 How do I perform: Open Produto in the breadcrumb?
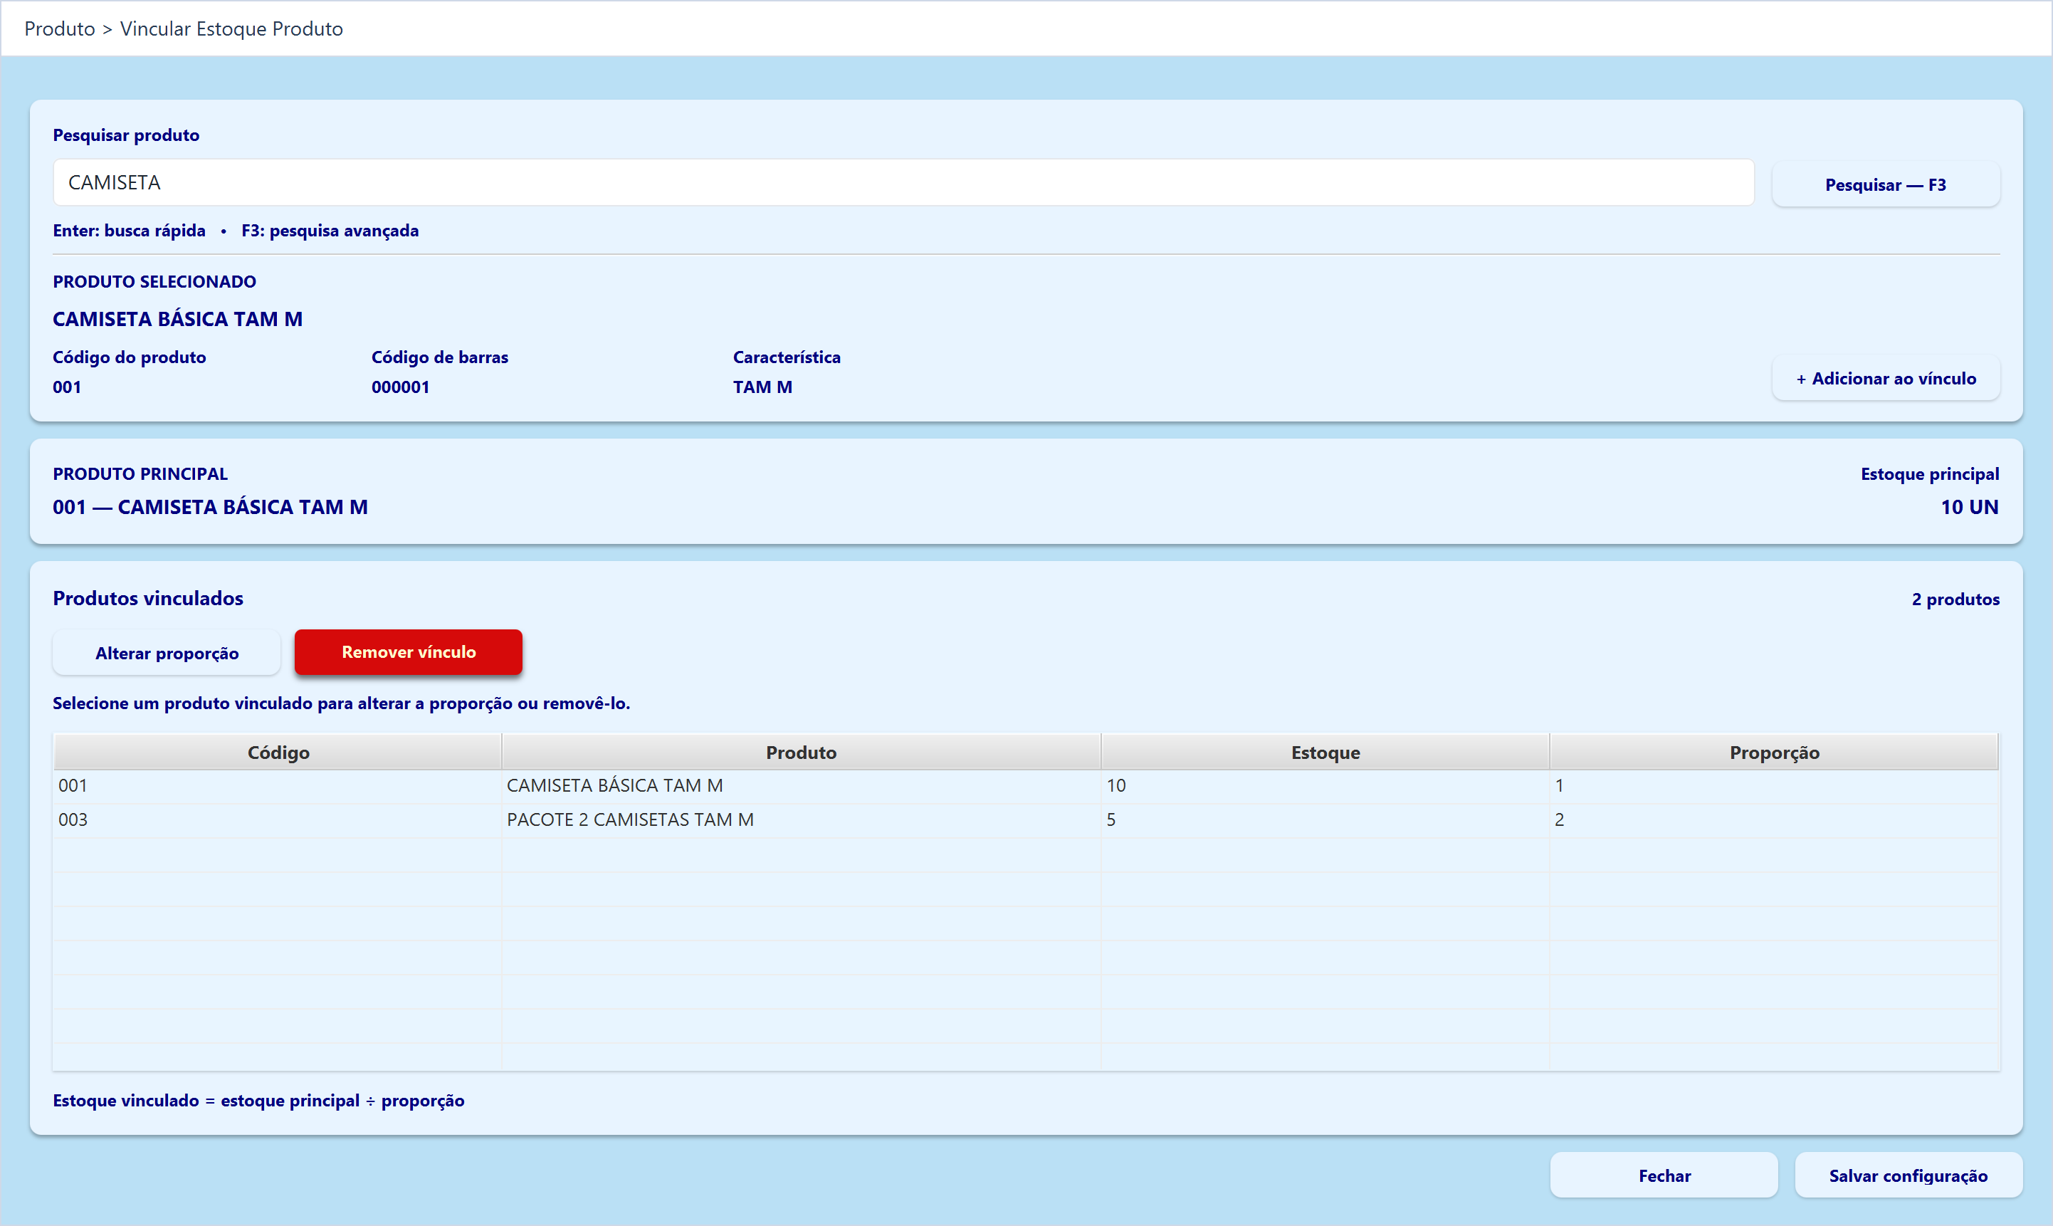point(60,29)
